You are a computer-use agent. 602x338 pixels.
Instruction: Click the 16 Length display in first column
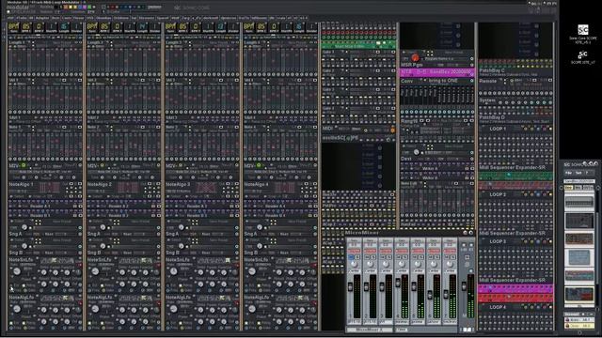pos(64,27)
